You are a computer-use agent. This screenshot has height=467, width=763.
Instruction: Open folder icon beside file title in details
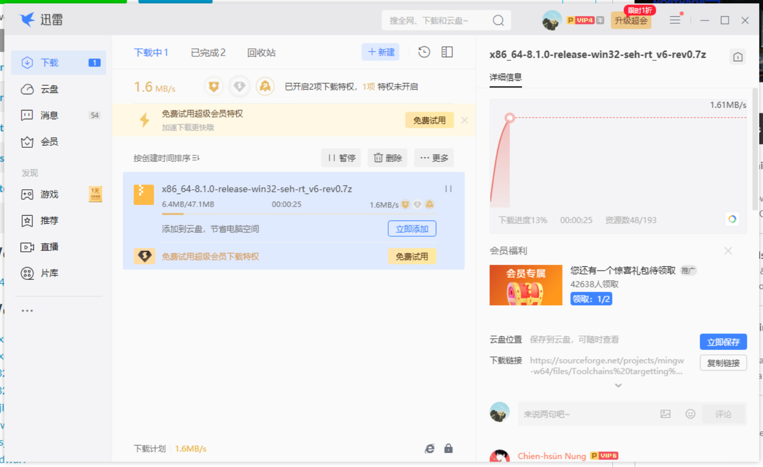(x=738, y=57)
